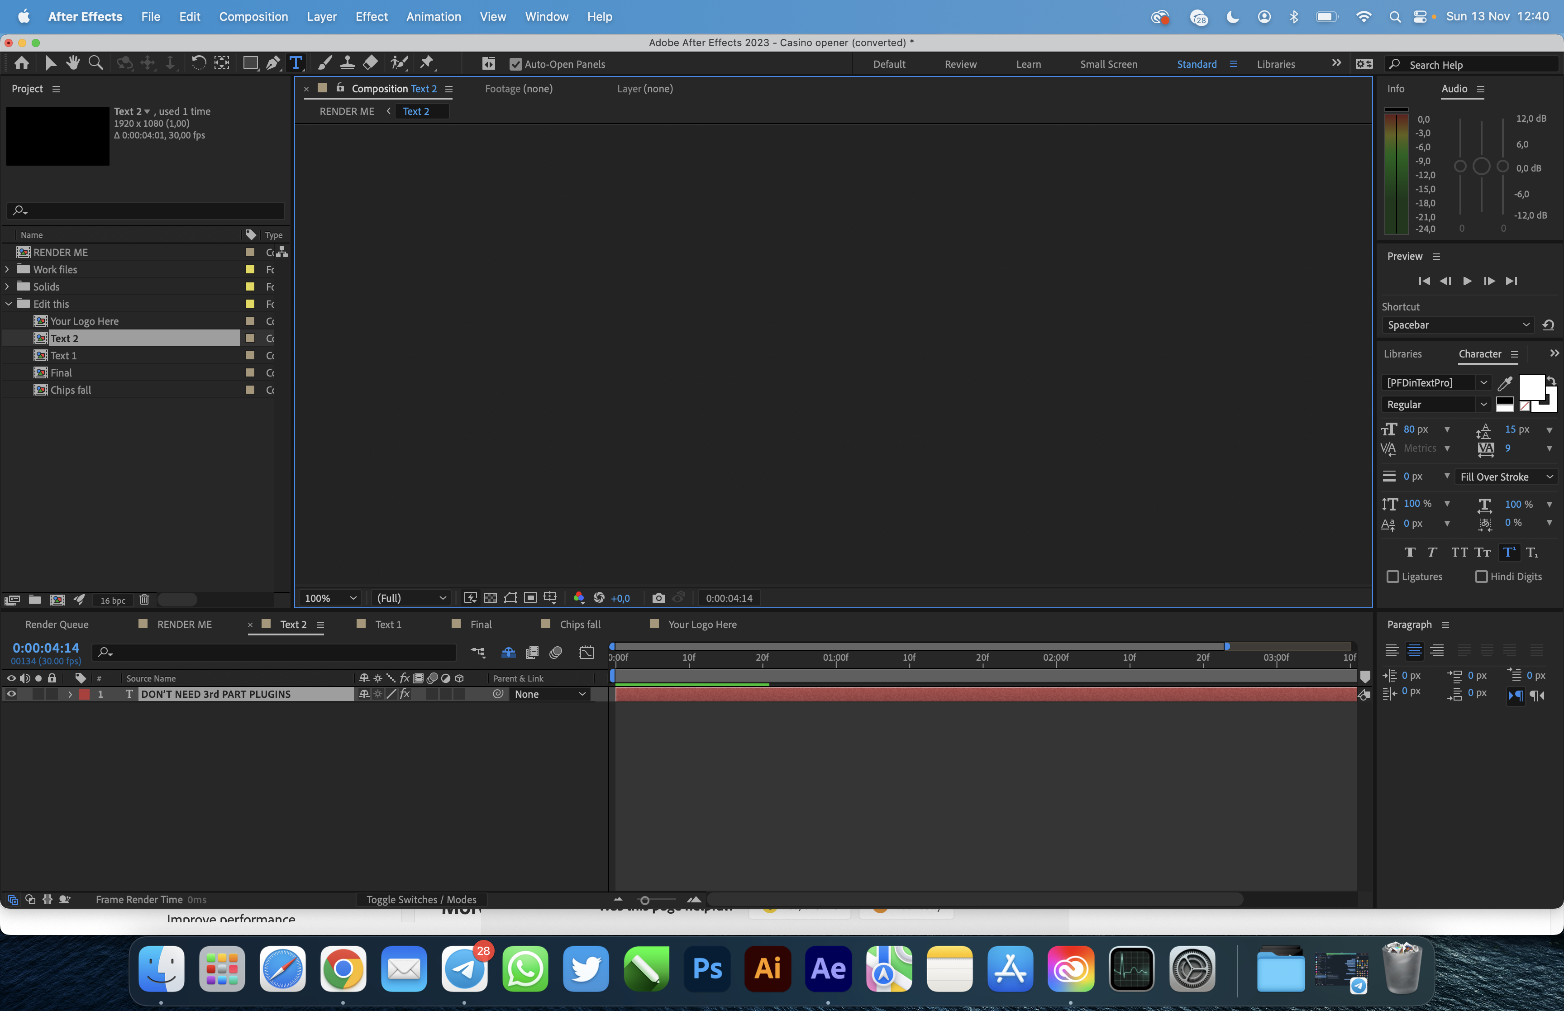Open After Effects from the Dock
The width and height of the screenshot is (1564, 1011).
(828, 969)
